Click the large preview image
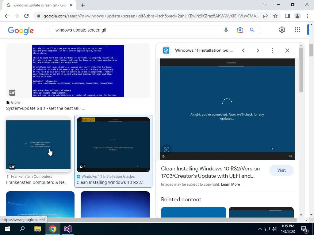This screenshot has width=314, height=235. click(227, 109)
